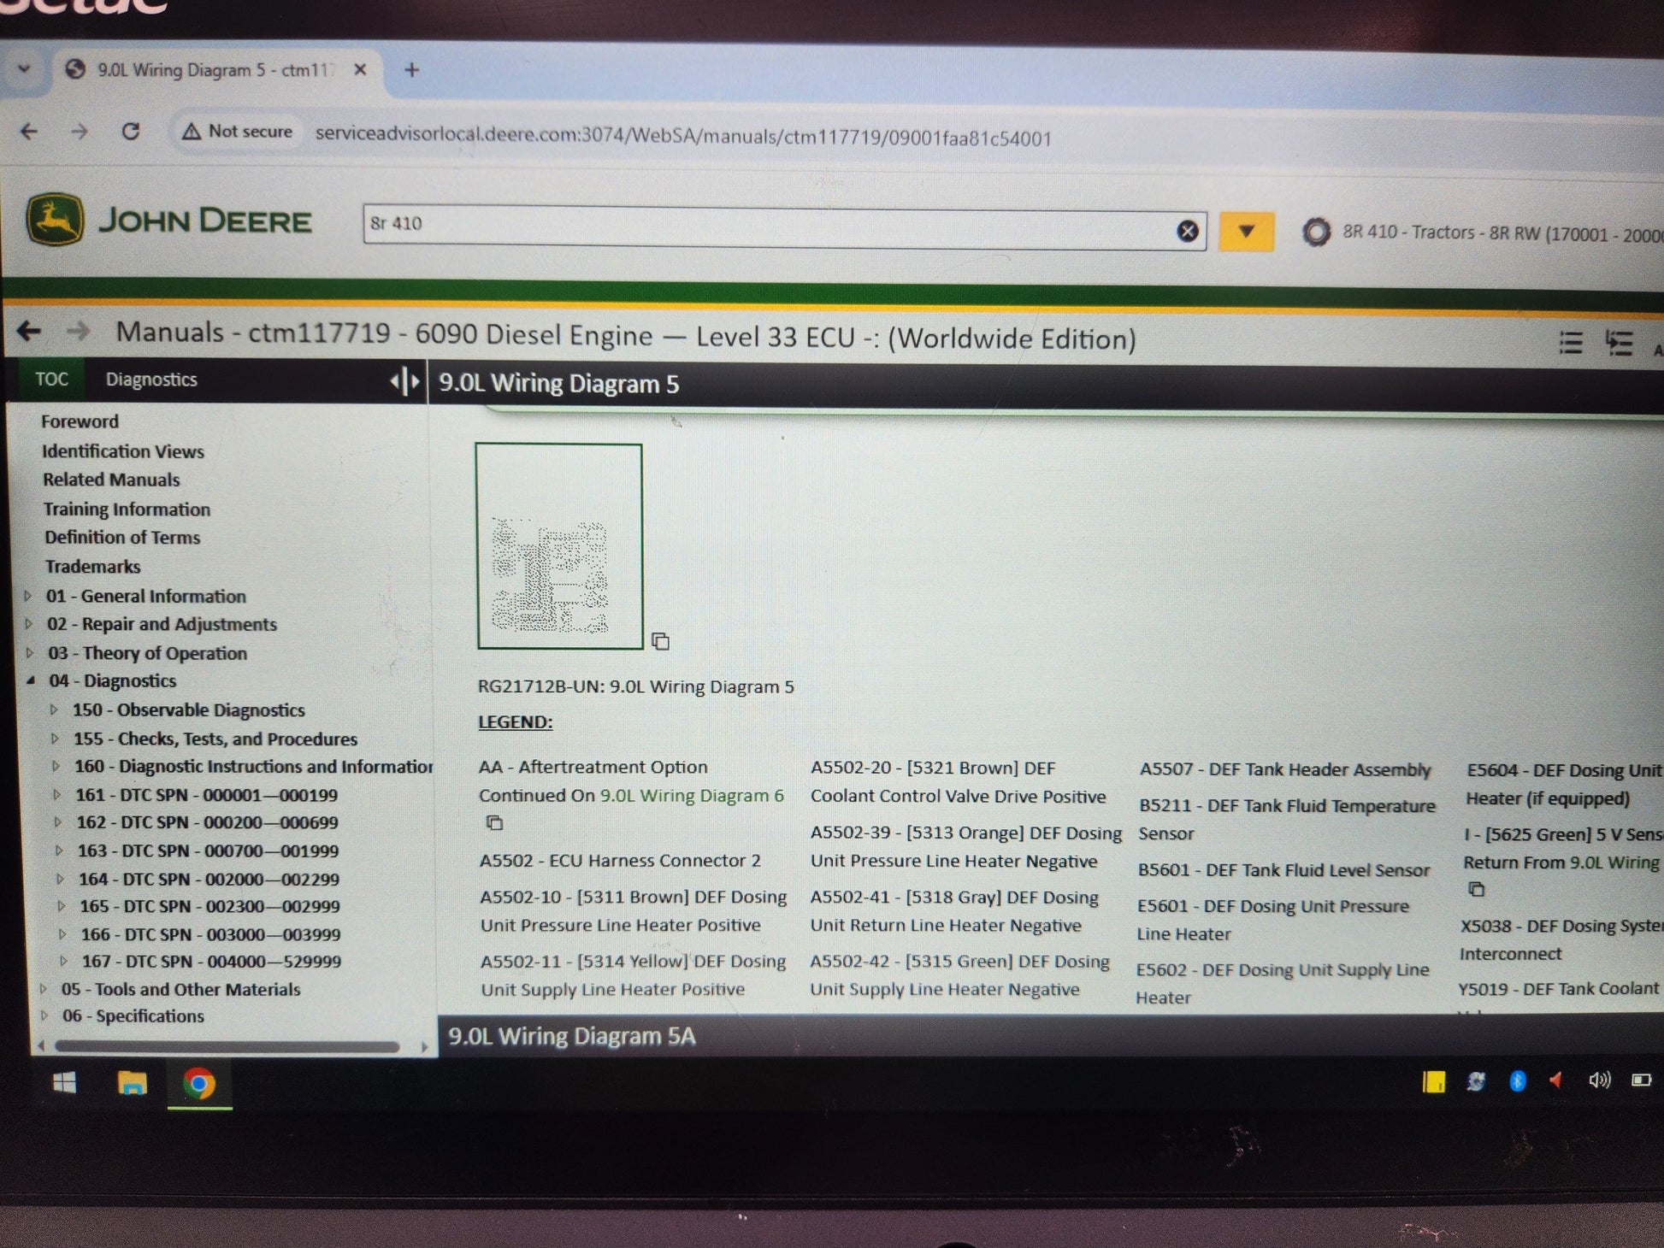This screenshot has width=1664, height=1248.
Task: Expand 150 - Observable Diagnostics
Action: click(x=54, y=709)
